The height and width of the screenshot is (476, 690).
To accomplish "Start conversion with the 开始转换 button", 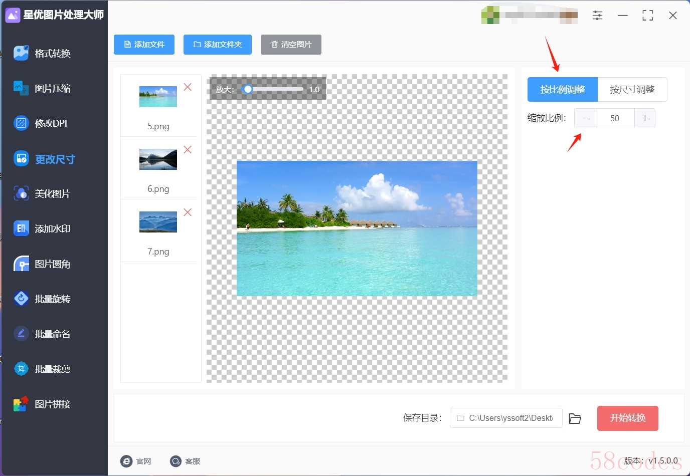I will point(627,418).
